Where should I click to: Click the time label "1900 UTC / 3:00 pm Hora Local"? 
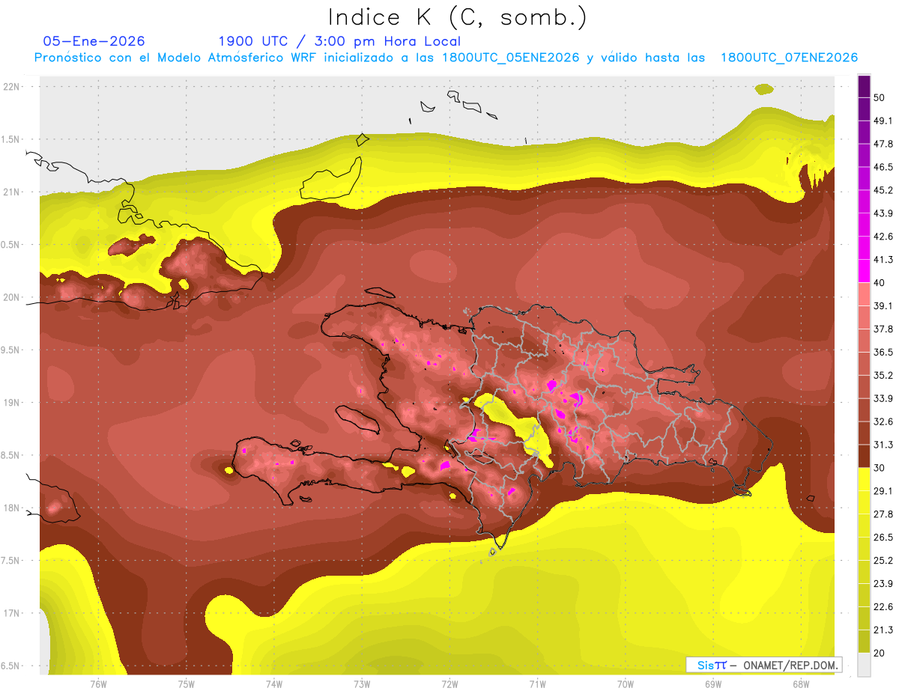(x=339, y=41)
